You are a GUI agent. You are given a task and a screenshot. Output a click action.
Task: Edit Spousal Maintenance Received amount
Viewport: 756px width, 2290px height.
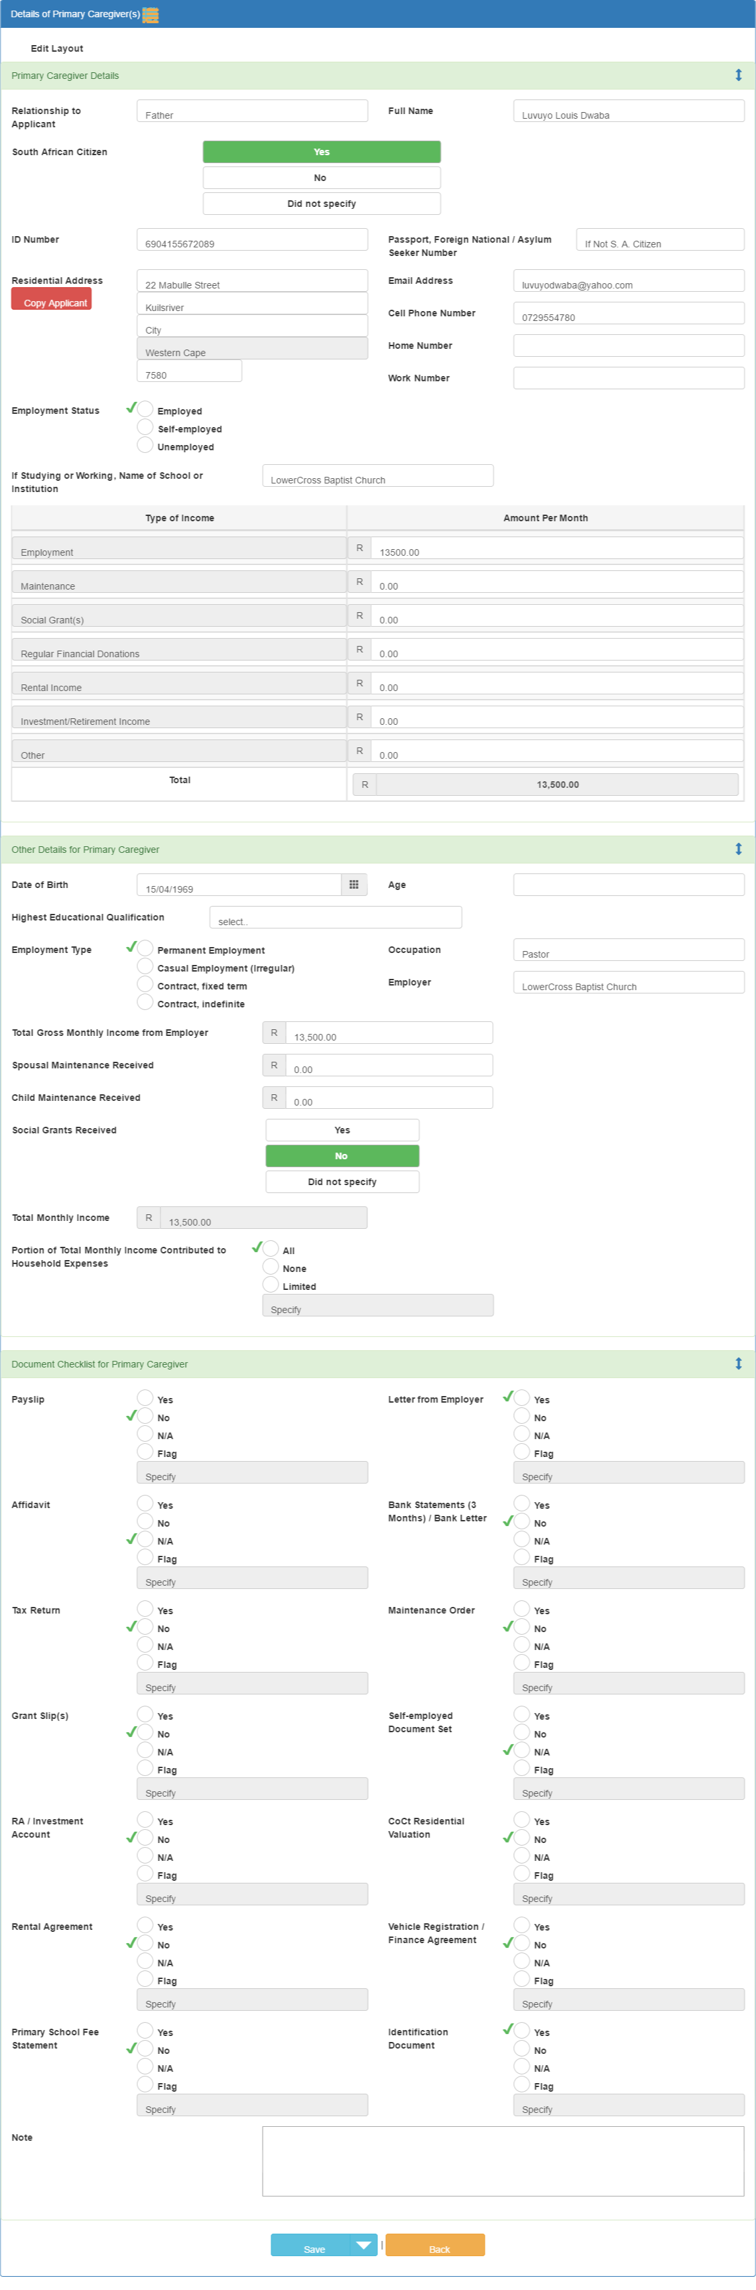tap(389, 1065)
